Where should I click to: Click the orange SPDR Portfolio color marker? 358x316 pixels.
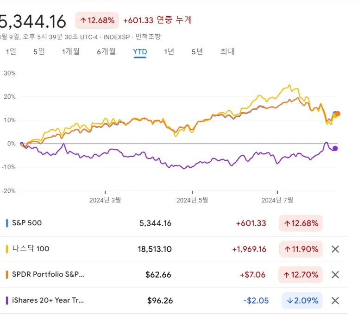[7, 274]
